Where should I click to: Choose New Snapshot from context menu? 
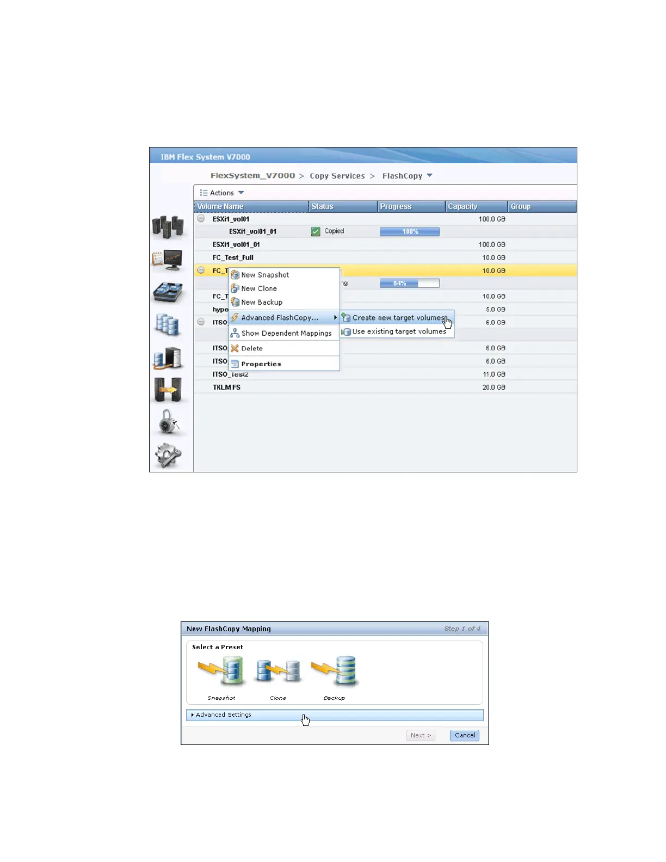[284, 275]
